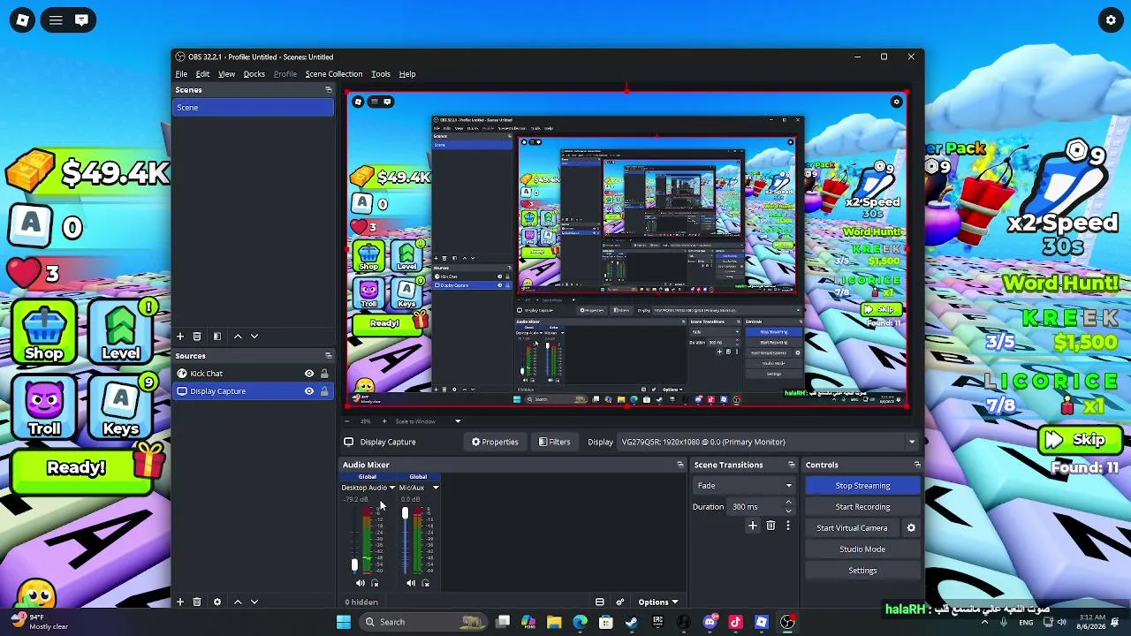Show hidden items in the Windows tray

pos(985,622)
